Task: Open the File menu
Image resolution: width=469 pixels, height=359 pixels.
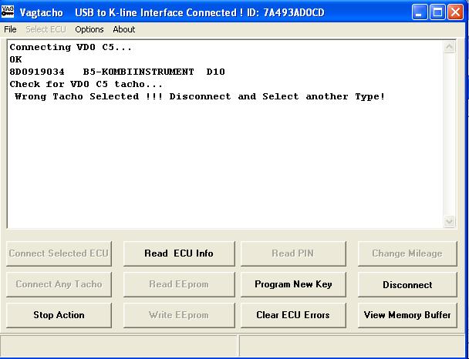Action: click(10, 29)
